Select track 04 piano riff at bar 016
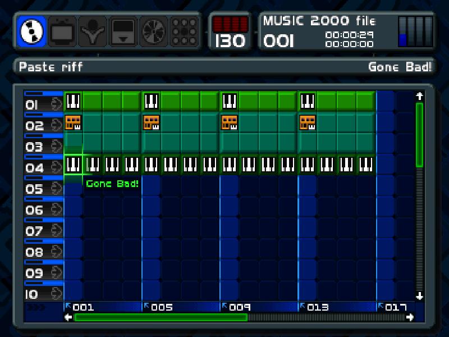Screen dimensions: 449x337 coord(366,165)
